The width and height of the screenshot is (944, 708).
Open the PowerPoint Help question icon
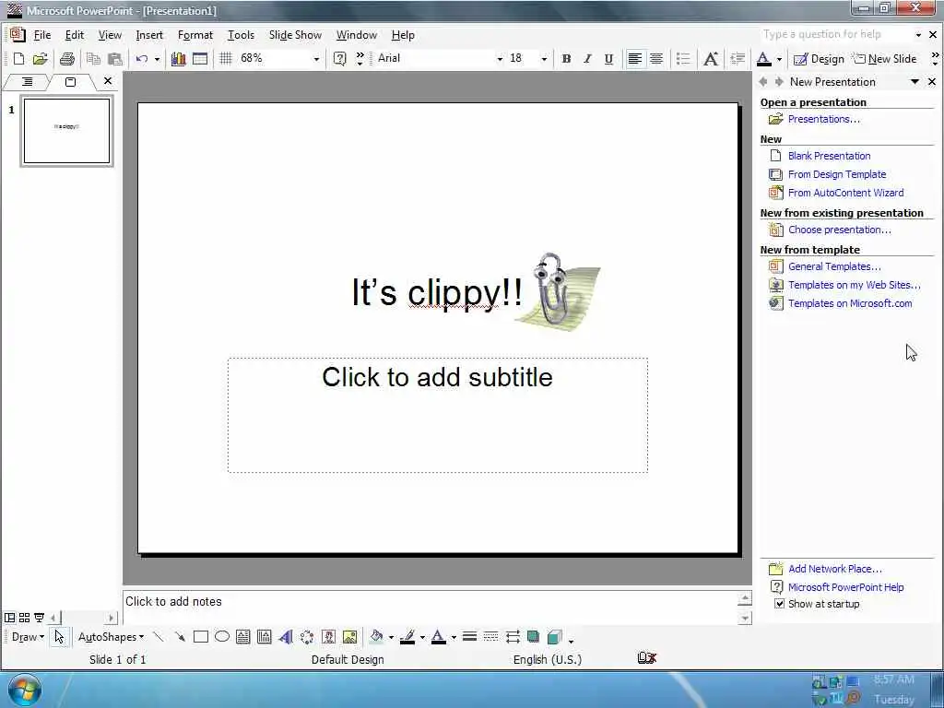tap(339, 58)
